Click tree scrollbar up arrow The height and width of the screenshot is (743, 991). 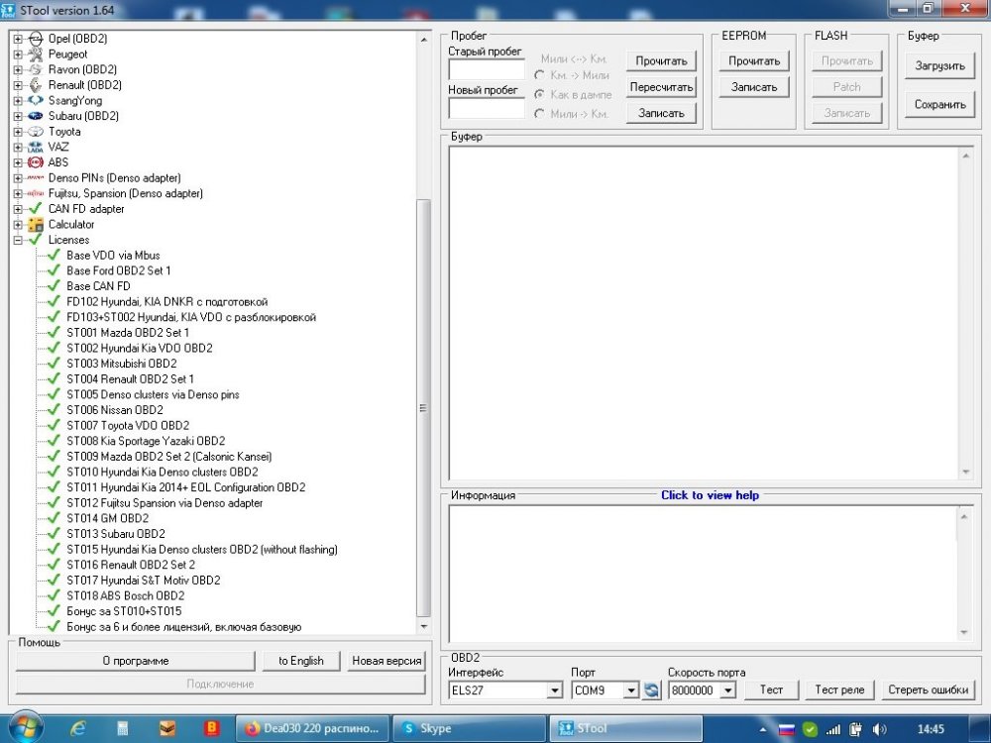tap(423, 40)
